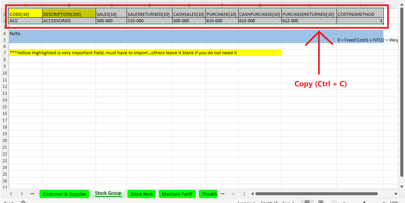Screen dimensions: 405x203
Task: Open the Customer & Supplier sheet tab
Action: point(65,194)
